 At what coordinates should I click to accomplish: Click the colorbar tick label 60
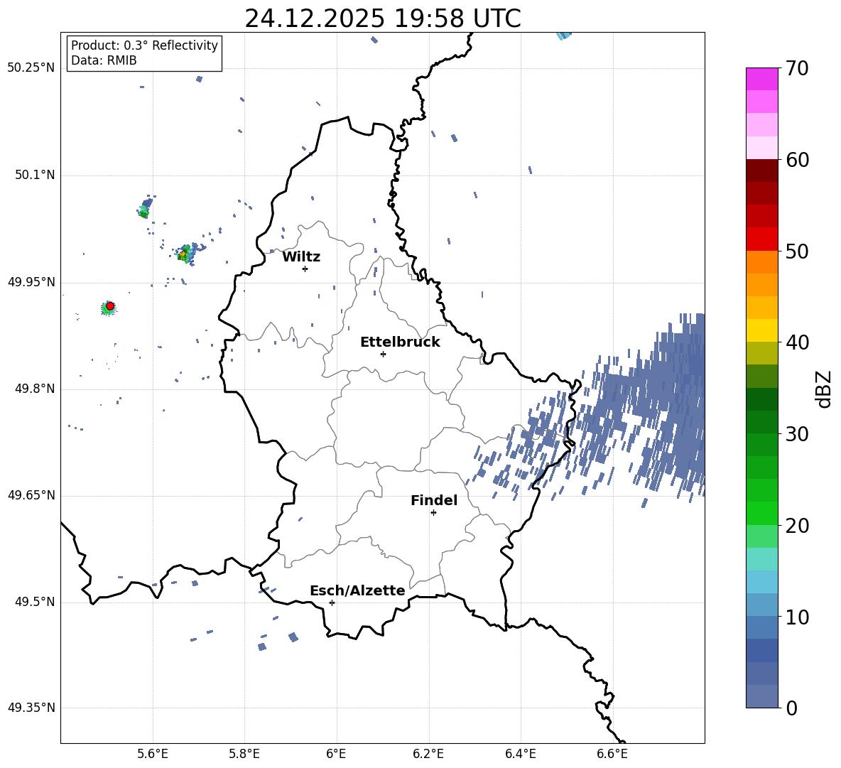pos(797,160)
